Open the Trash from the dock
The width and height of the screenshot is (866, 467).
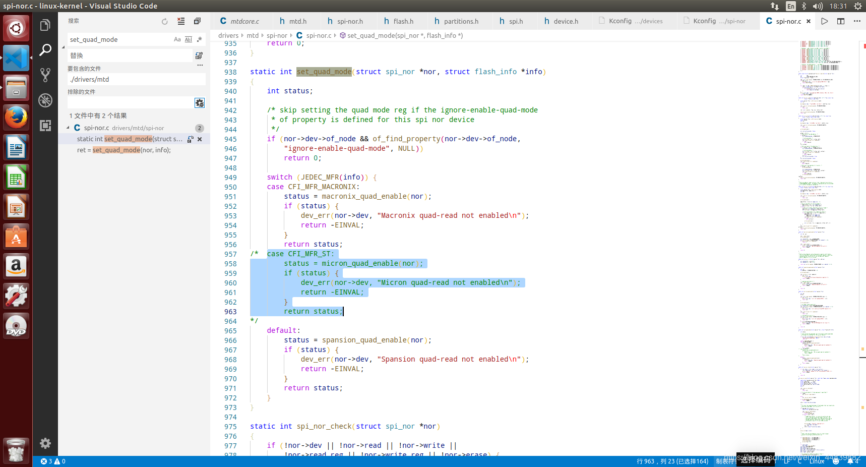pos(16,450)
